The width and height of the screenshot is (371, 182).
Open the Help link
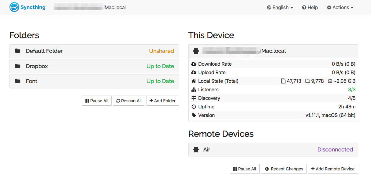[x=310, y=8]
